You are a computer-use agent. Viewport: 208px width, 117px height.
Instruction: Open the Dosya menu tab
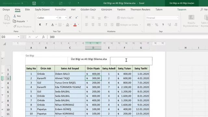[x=6, y=9]
